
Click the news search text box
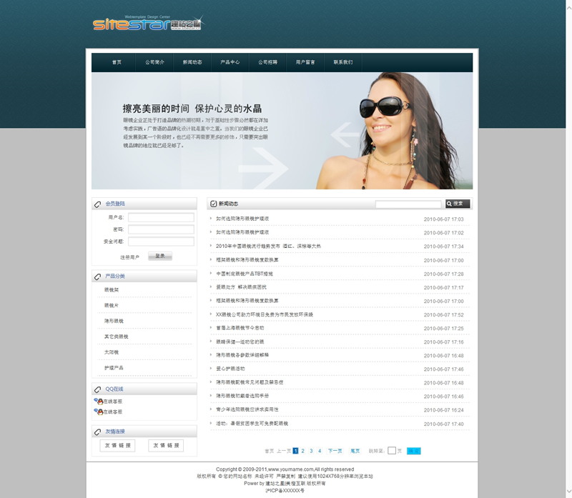coord(408,204)
